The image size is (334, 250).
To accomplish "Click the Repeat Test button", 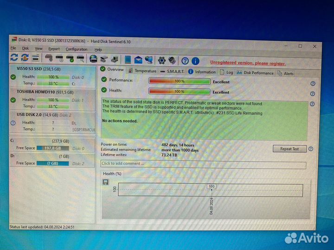I will coord(289,149).
